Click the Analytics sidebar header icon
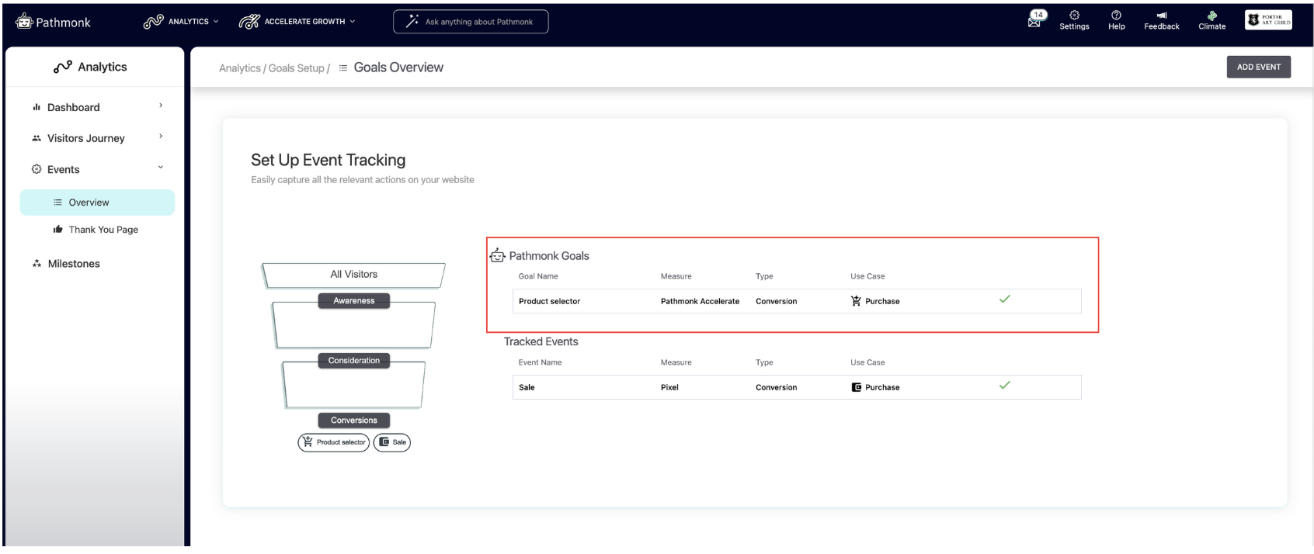Viewport: 1314px width, 554px height. coord(63,68)
